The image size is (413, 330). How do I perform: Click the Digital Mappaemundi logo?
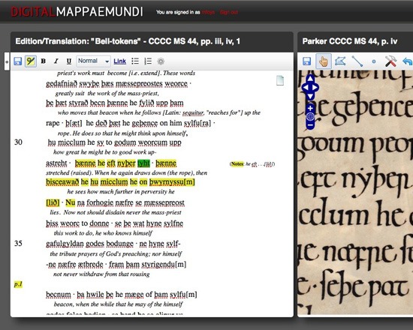point(77,11)
